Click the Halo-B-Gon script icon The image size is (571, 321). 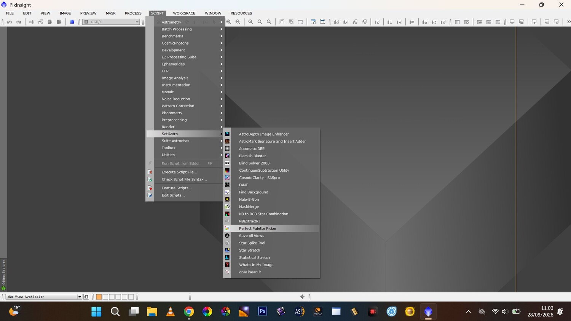tap(227, 200)
